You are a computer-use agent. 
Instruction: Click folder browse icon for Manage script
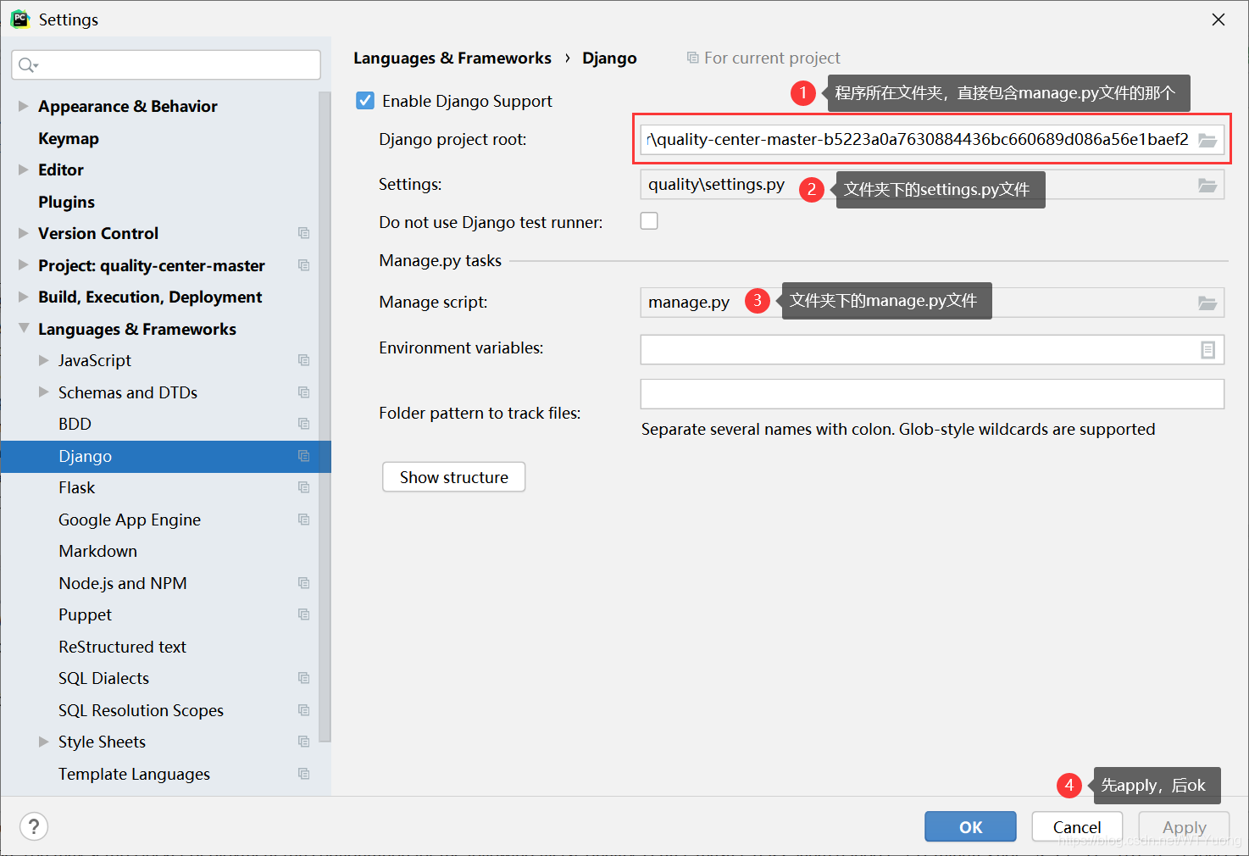point(1207,303)
